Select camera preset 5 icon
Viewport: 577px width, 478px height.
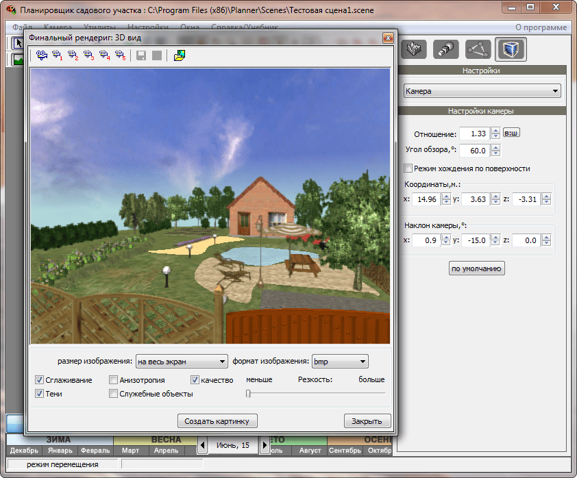tap(121, 55)
